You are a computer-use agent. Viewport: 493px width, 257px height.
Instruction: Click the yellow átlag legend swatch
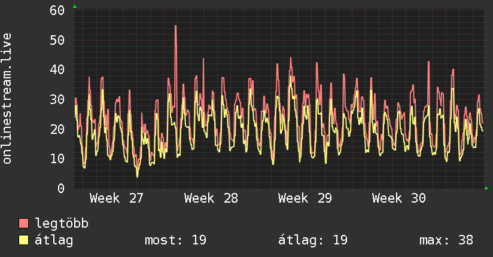click(x=23, y=240)
